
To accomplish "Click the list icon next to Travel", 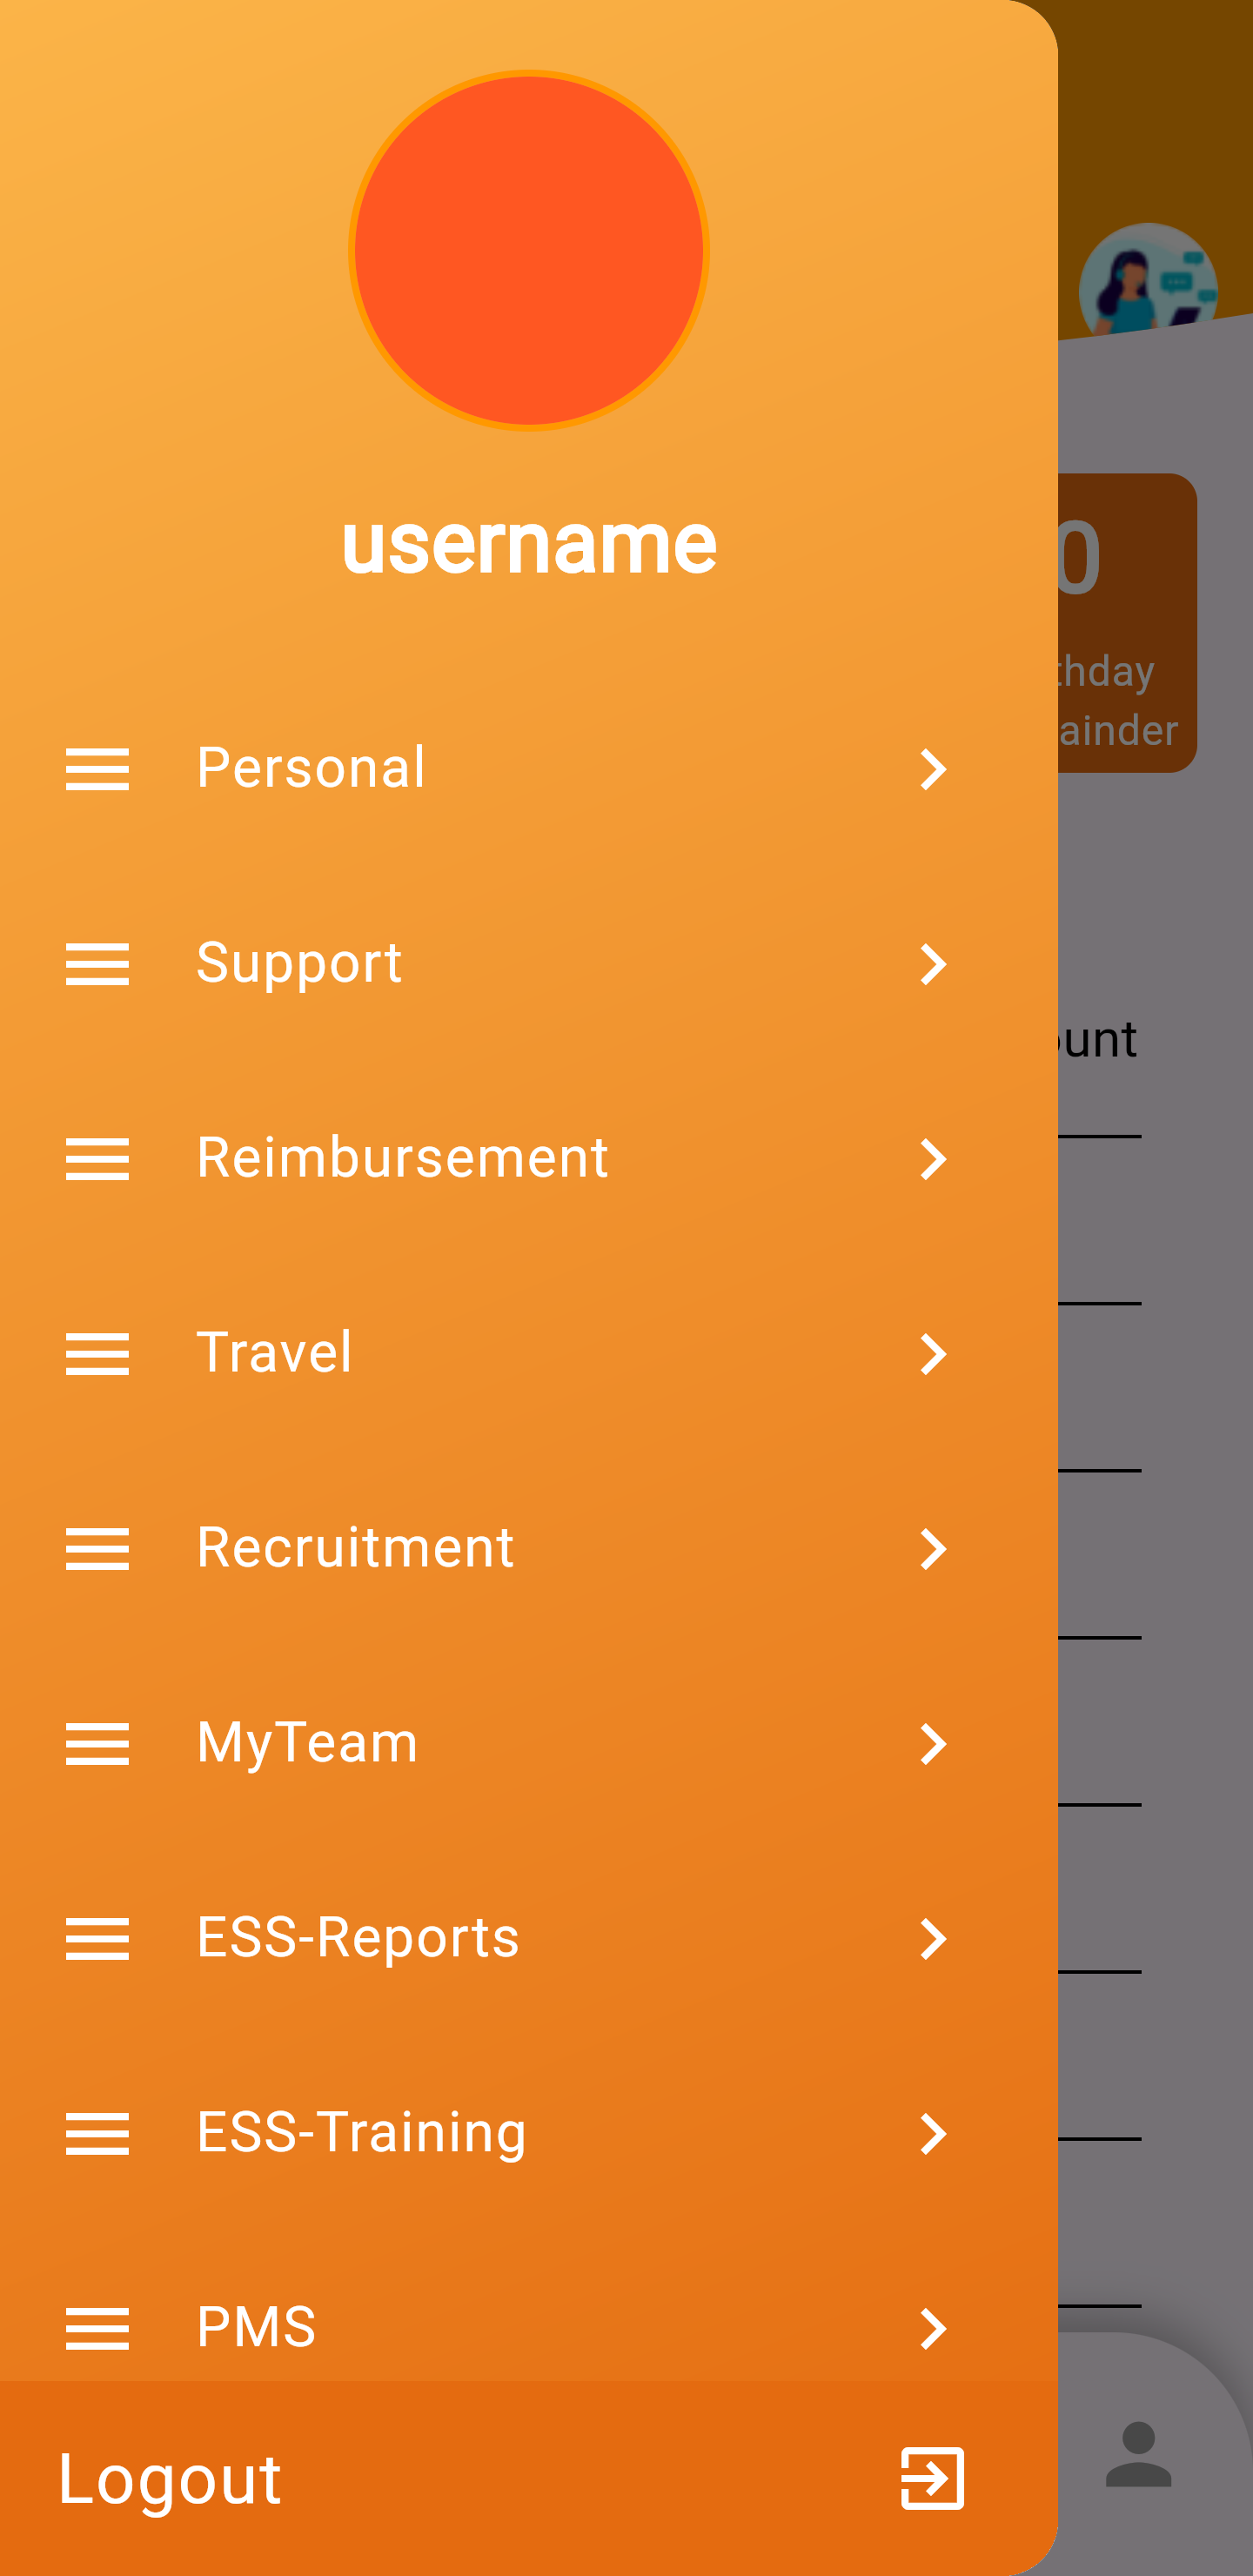I will tap(97, 1354).
